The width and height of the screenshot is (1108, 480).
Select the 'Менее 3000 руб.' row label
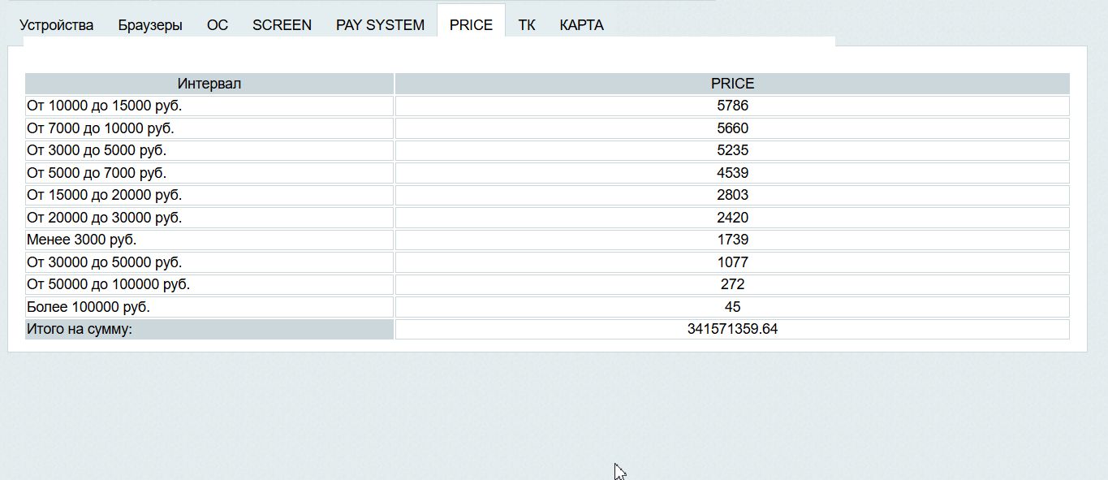(82, 240)
